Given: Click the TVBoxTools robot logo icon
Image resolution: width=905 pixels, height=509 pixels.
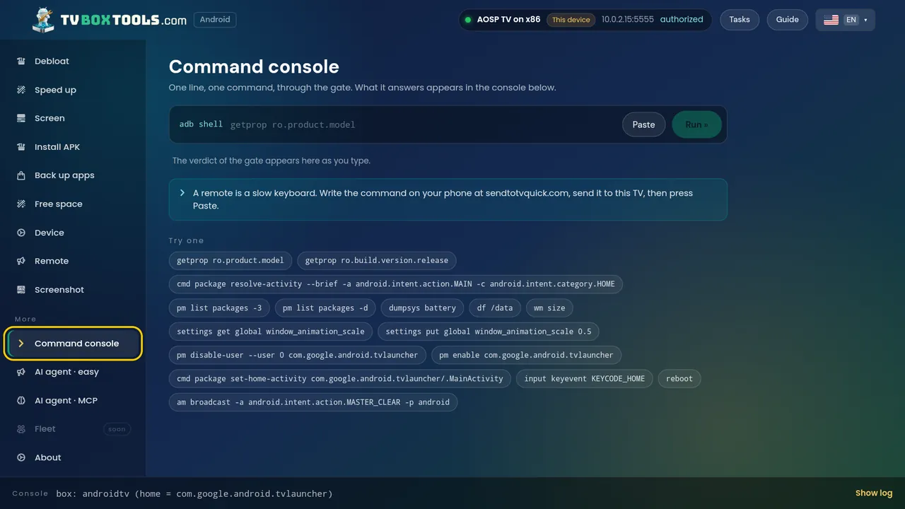Looking at the screenshot, I should coord(43,20).
